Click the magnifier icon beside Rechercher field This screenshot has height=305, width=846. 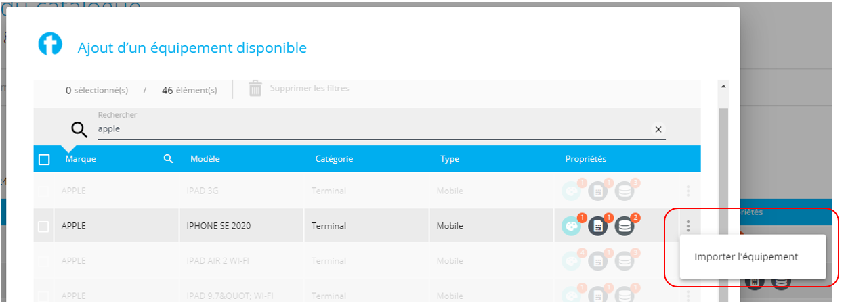[79, 129]
